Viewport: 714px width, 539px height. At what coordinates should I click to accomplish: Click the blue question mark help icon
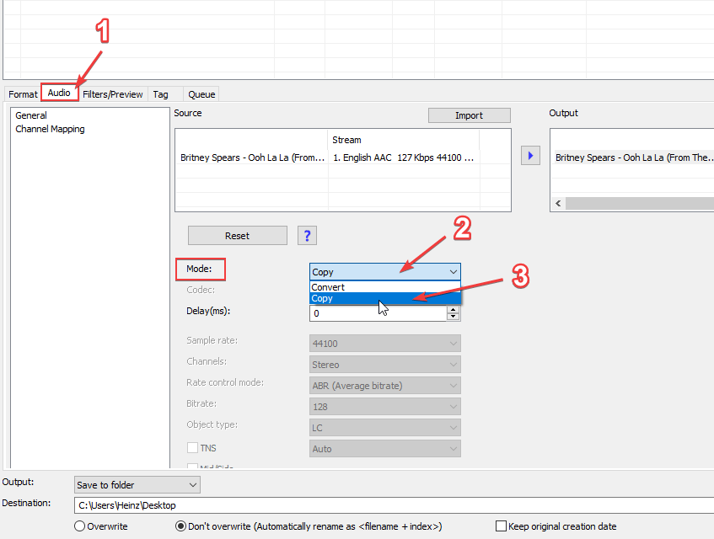click(x=307, y=236)
